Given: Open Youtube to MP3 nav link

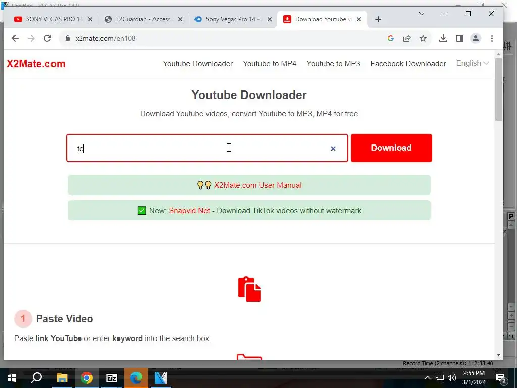Looking at the screenshot, I should pos(333,63).
